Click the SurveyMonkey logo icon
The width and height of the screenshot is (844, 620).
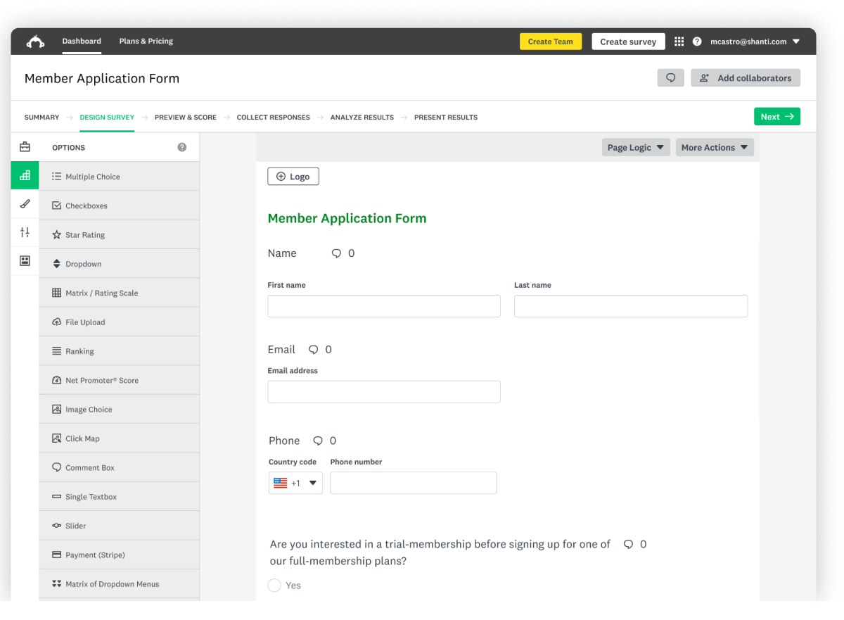(x=36, y=42)
